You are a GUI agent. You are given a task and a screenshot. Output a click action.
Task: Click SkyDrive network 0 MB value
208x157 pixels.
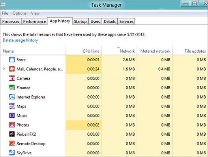coord(130,153)
